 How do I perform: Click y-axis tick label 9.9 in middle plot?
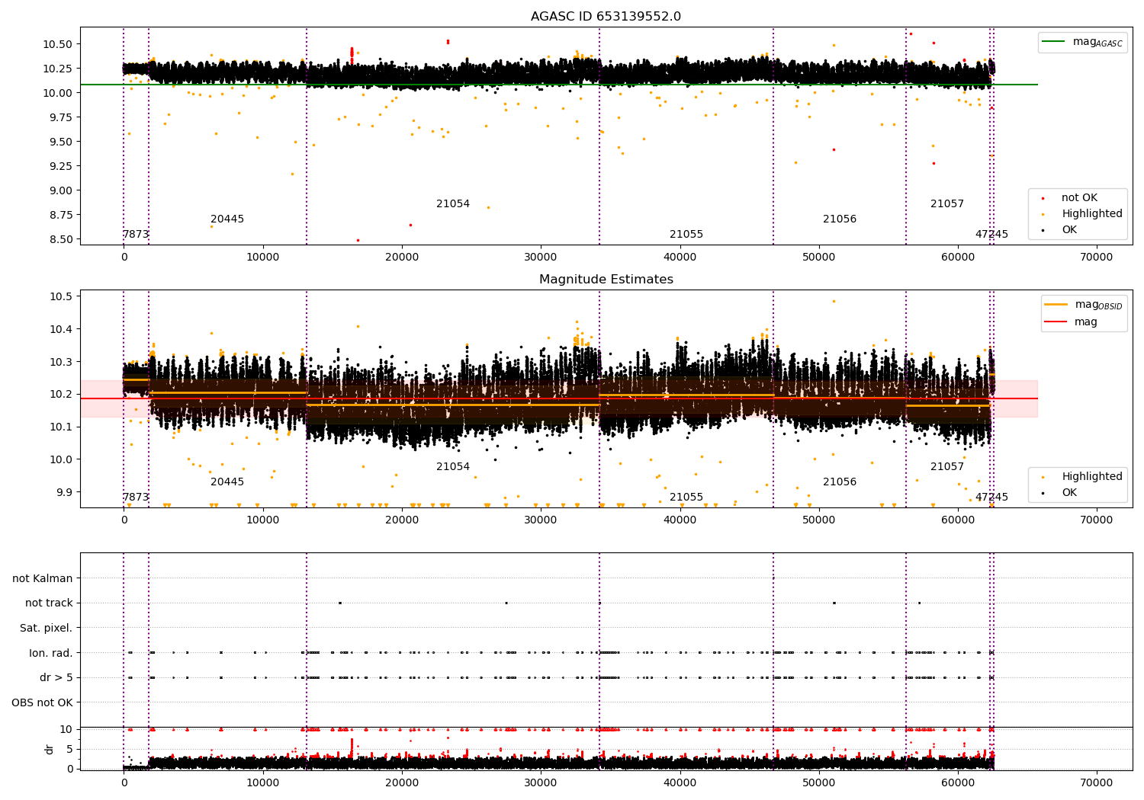click(63, 492)
